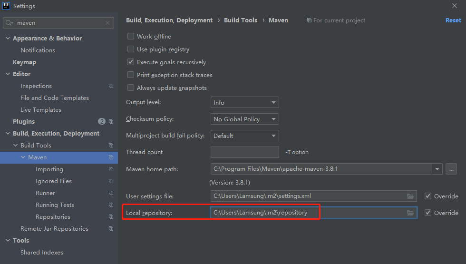Close the Settings dialog

click(455, 6)
